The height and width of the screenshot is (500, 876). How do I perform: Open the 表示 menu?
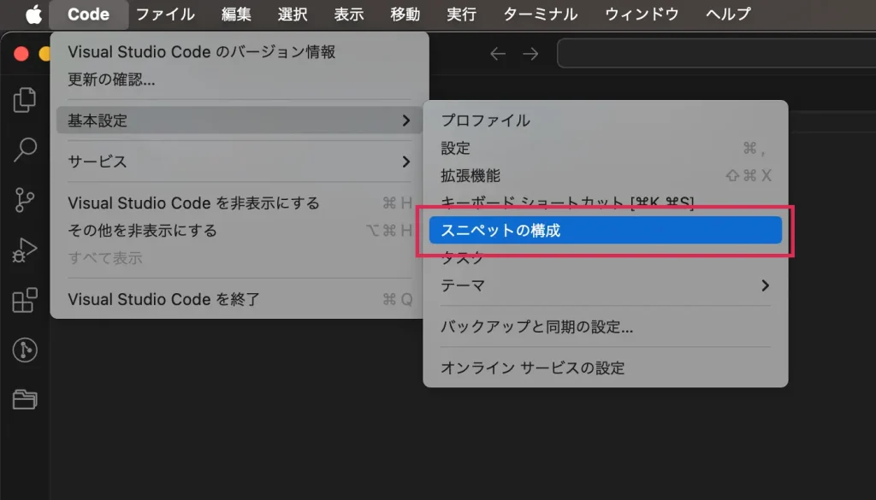[x=349, y=14]
